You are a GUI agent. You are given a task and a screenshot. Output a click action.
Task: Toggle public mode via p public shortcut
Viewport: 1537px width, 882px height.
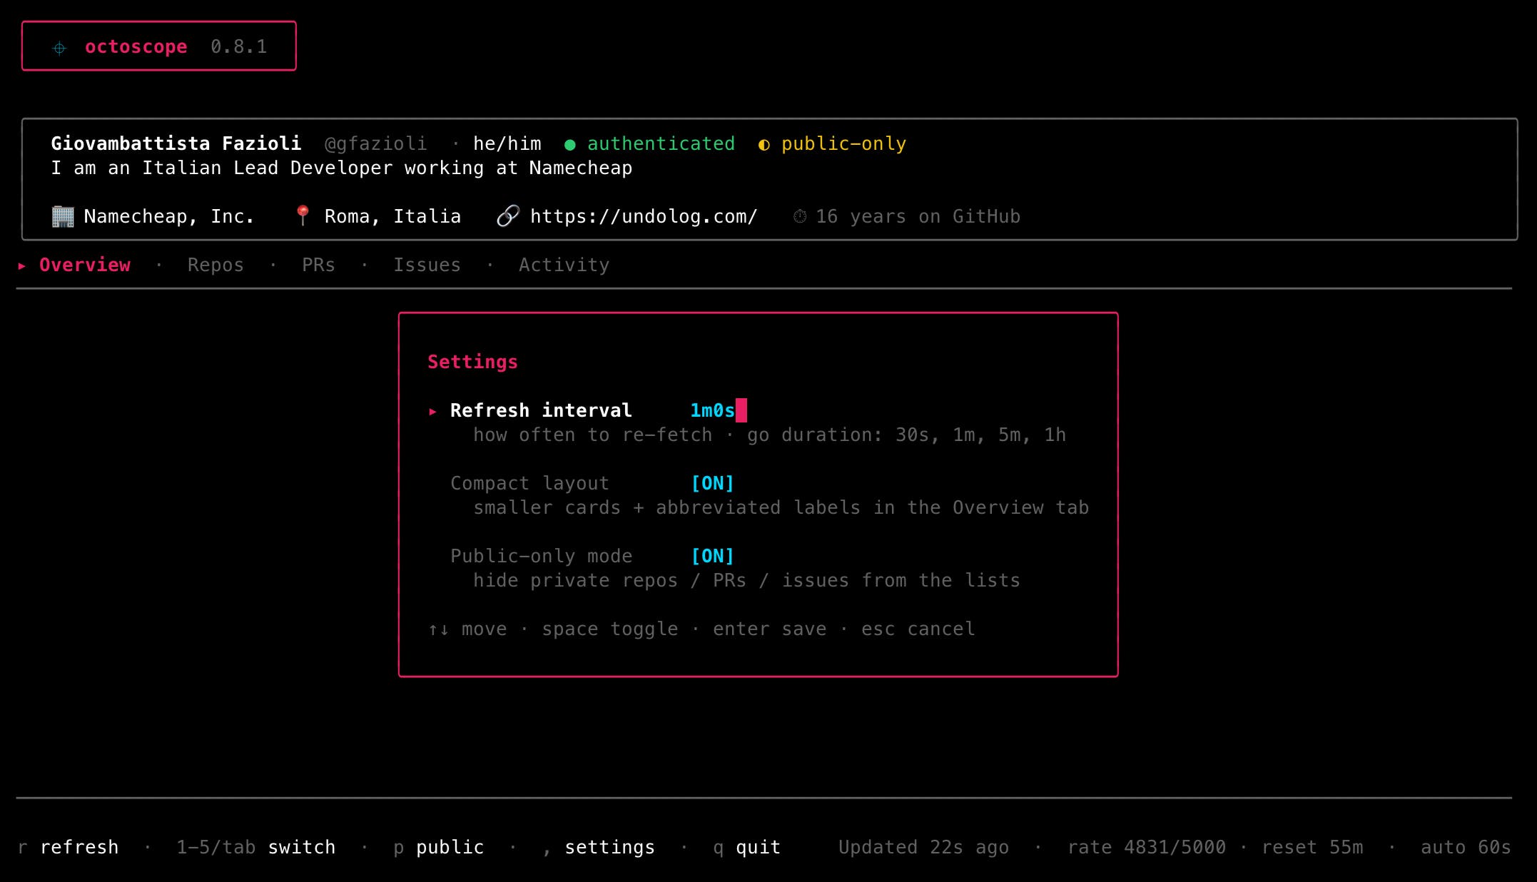pos(439,848)
